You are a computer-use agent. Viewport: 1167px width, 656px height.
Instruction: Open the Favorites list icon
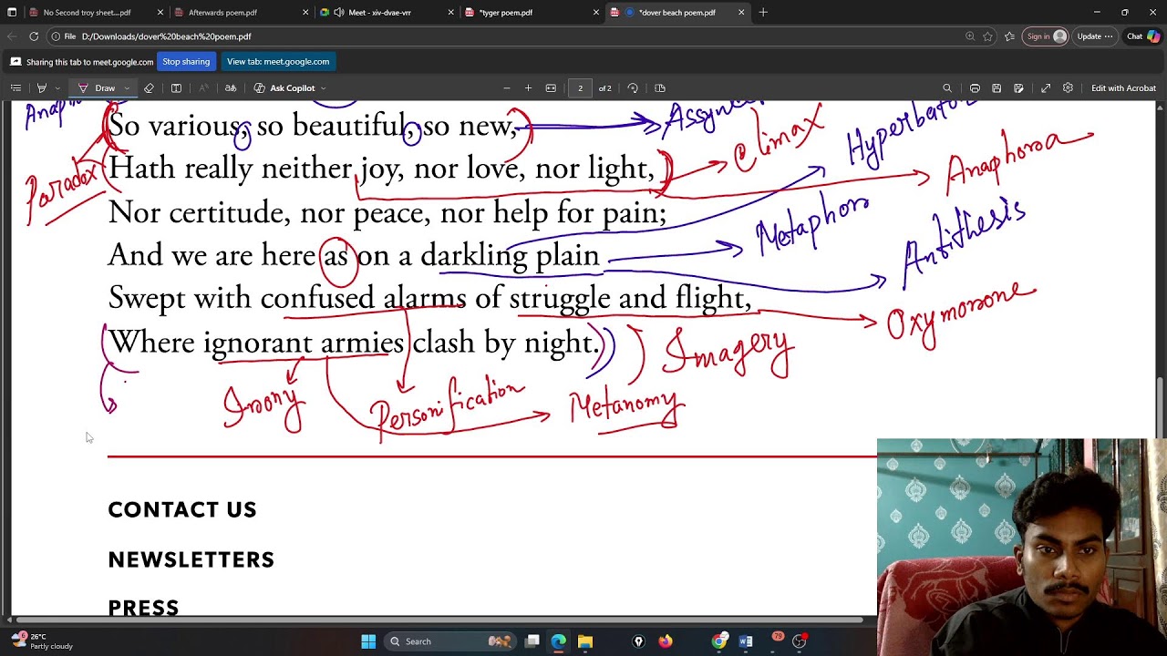click(1009, 36)
